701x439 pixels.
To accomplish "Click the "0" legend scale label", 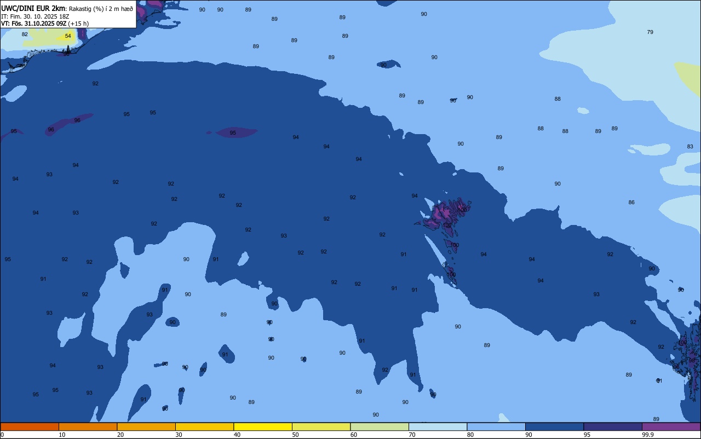I will [x=2, y=435].
